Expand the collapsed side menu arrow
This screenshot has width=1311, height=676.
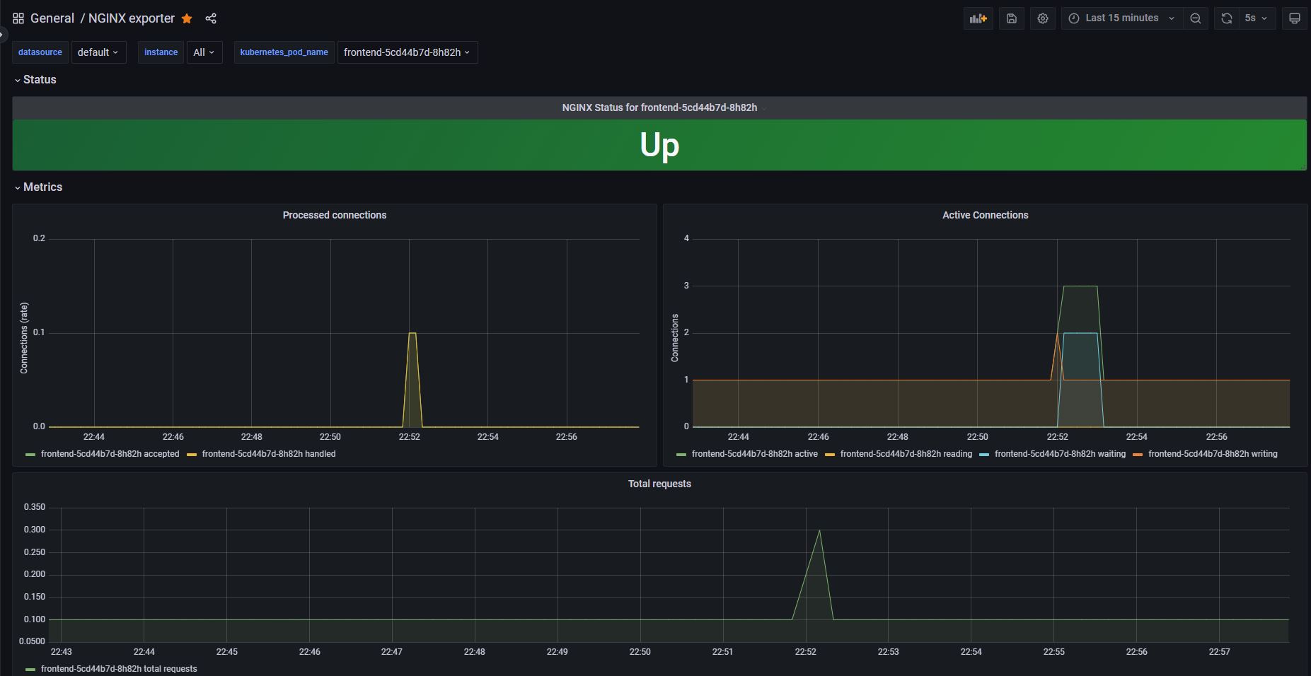(3, 33)
